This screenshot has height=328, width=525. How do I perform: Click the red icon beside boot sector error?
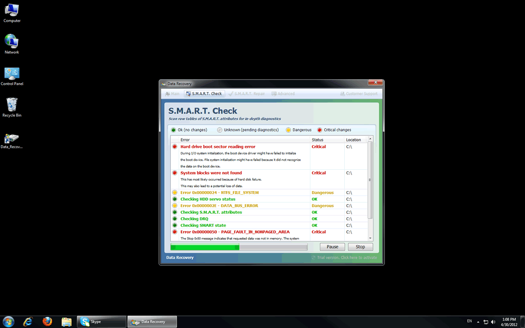[x=174, y=147]
